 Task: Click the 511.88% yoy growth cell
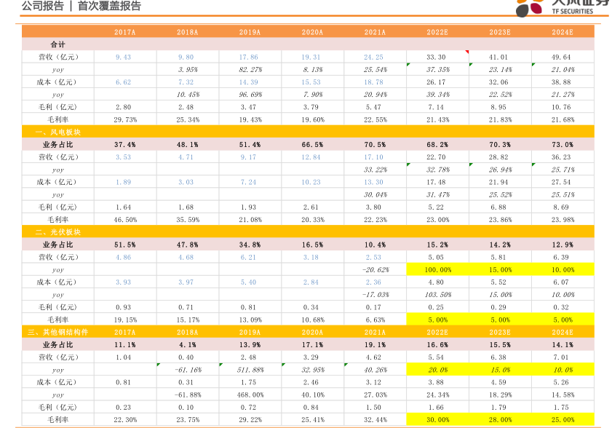tap(250, 370)
